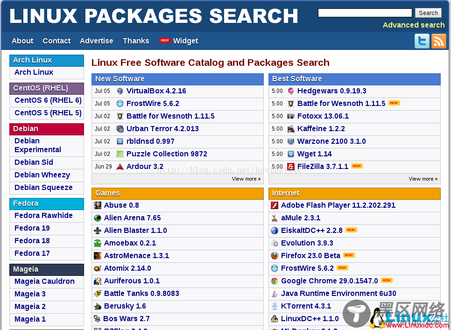Click the Wget 1.14 icon
The image size is (451, 330).
click(291, 154)
